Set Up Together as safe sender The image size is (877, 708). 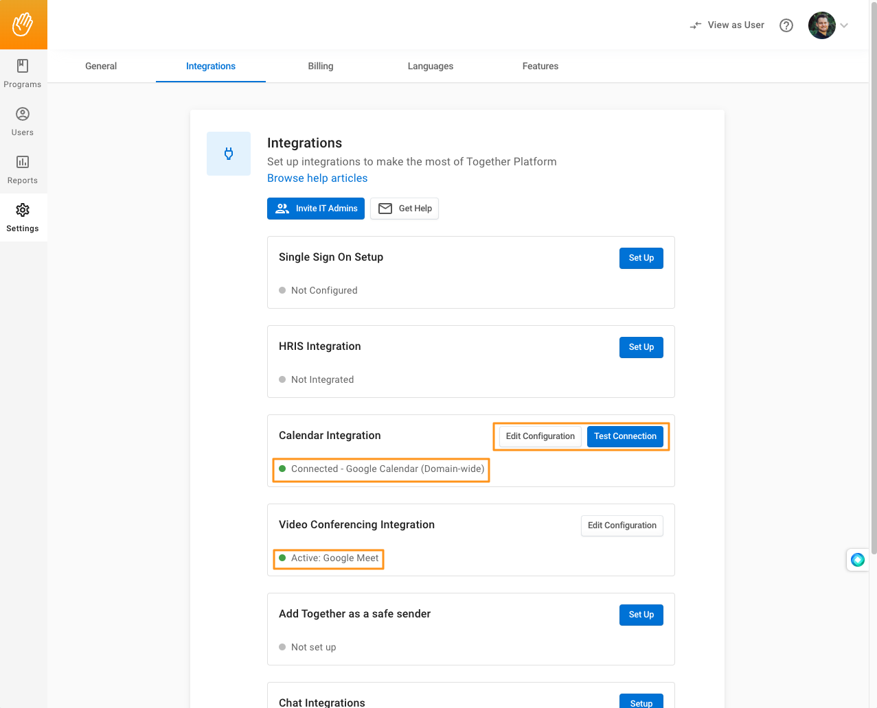[x=641, y=615]
